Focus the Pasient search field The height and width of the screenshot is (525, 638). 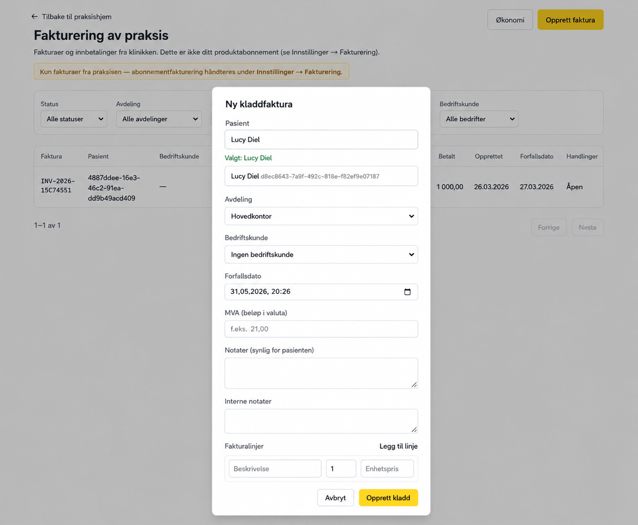point(321,139)
